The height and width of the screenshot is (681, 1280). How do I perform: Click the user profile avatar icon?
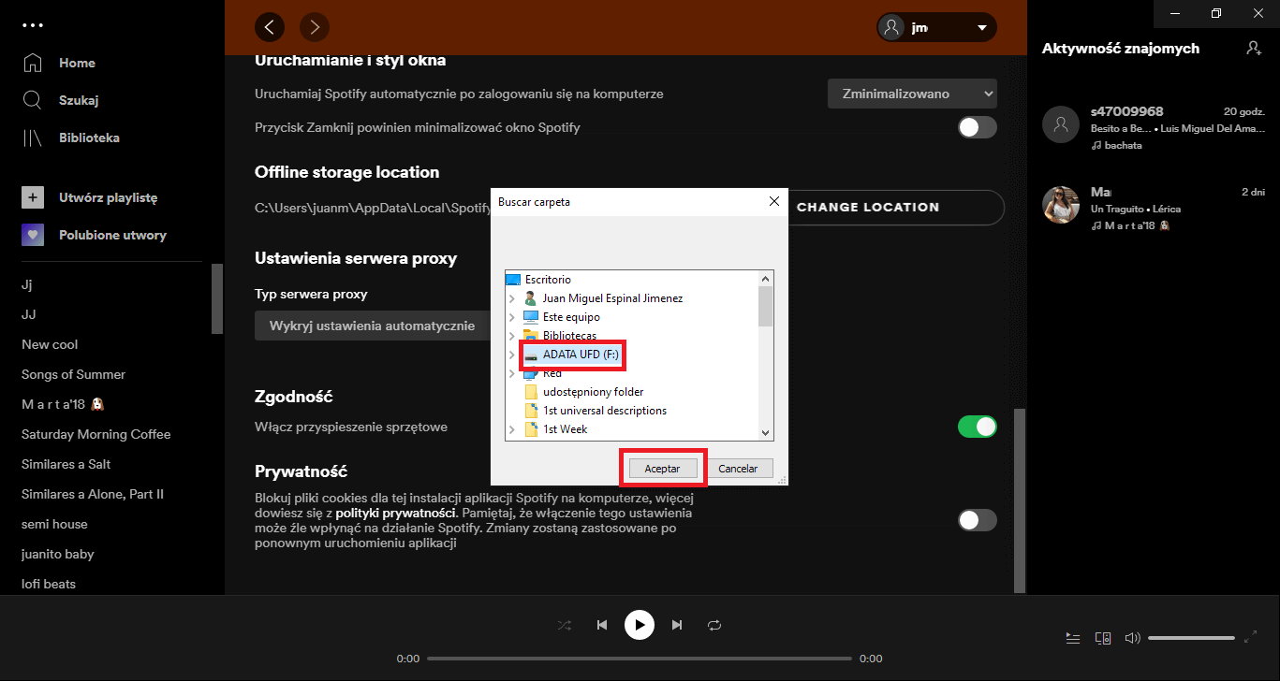(892, 27)
